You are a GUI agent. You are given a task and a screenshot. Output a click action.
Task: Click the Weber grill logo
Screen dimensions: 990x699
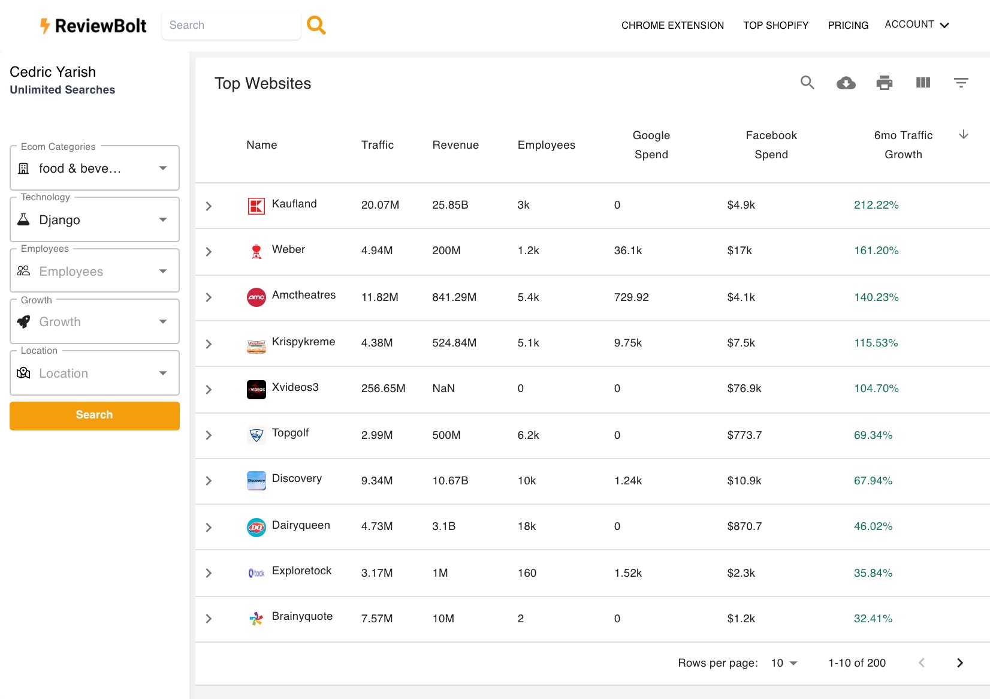click(256, 252)
